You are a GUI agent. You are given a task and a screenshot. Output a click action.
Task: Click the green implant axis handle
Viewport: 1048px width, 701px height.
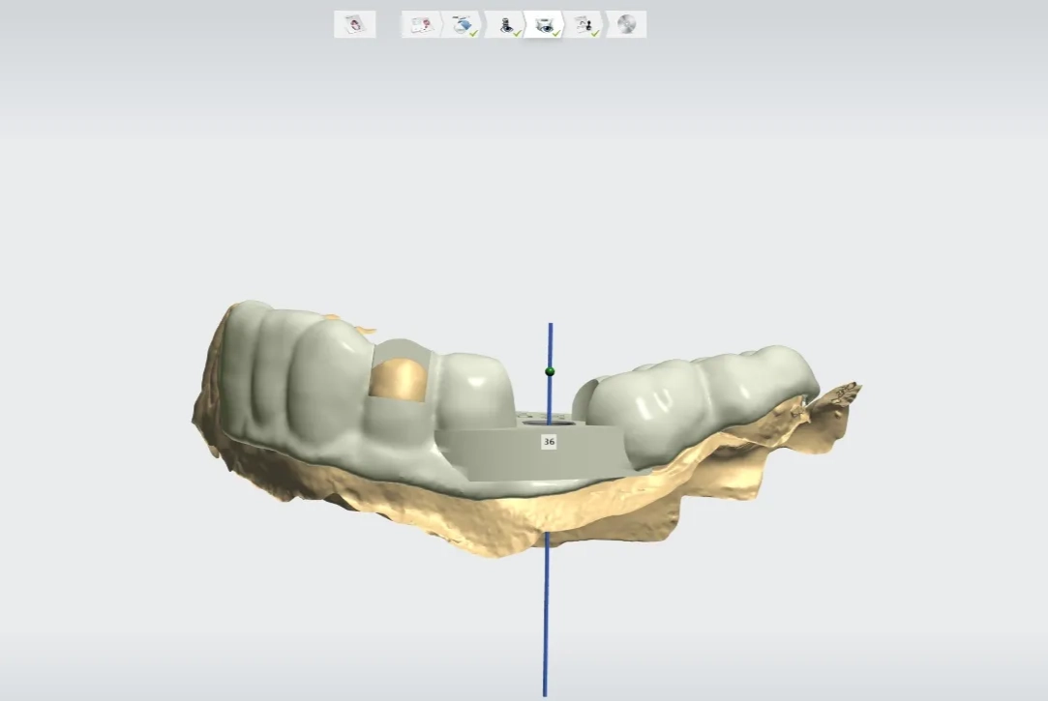click(550, 371)
